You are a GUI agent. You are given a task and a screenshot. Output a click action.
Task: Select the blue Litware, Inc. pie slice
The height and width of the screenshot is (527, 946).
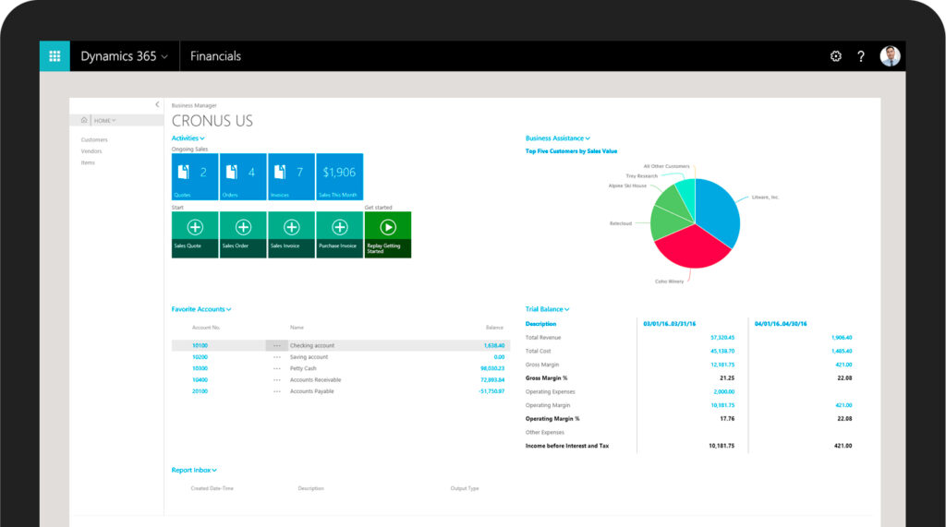[719, 212]
